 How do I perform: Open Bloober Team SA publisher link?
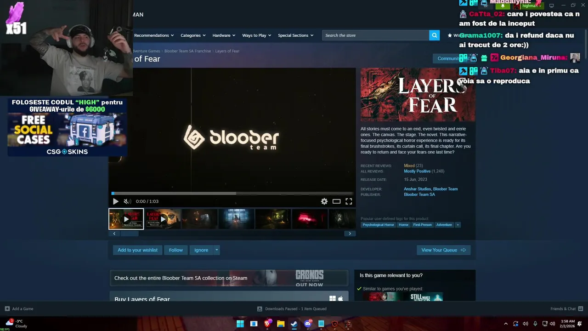pyautogui.click(x=419, y=194)
